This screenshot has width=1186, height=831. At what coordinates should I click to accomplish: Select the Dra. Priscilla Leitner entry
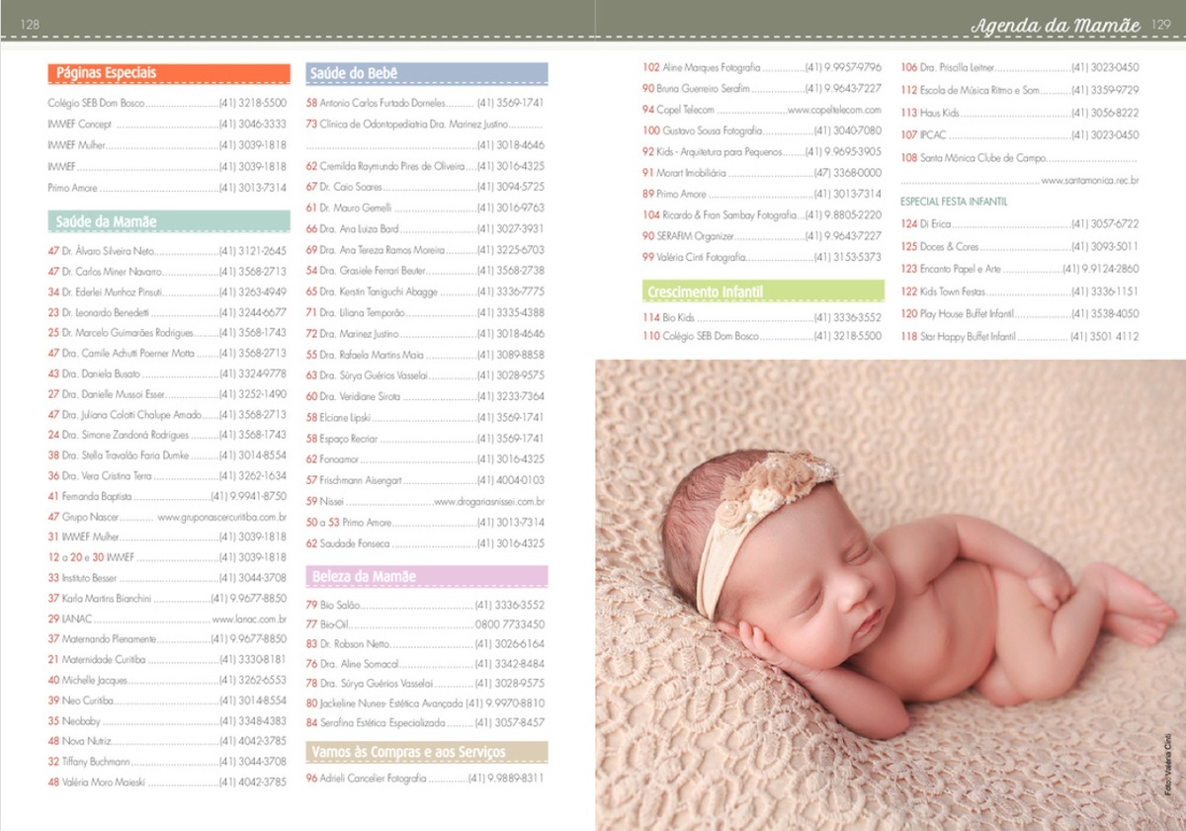click(1020, 68)
